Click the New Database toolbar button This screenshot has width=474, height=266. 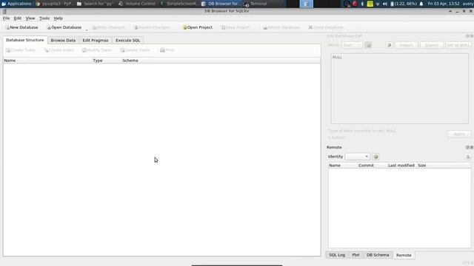[x=21, y=27]
